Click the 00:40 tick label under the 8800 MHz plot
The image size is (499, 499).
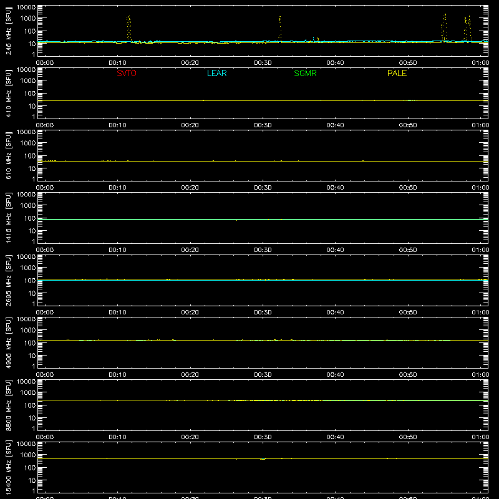pos(335,437)
